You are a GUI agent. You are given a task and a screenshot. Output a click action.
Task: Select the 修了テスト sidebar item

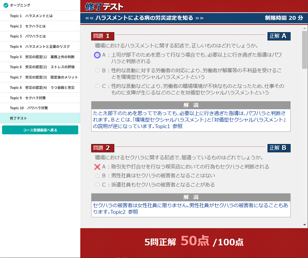click(x=40, y=118)
